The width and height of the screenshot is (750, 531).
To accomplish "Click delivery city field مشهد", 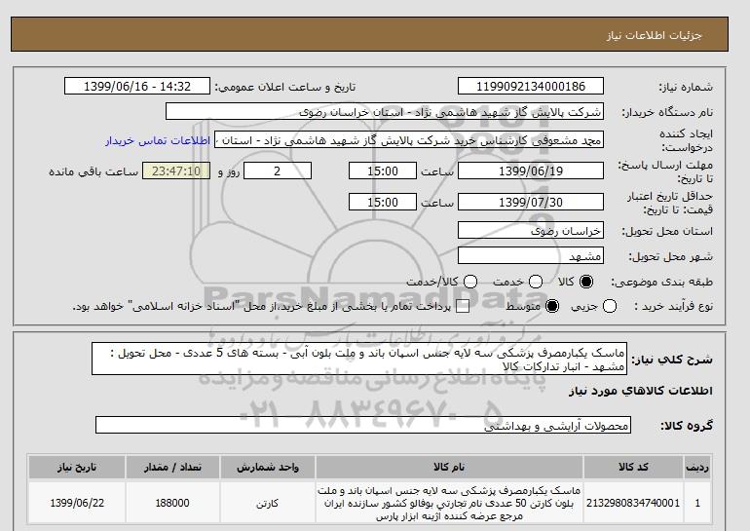I will pos(531,256).
